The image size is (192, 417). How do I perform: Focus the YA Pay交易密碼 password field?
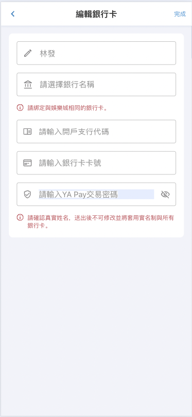click(x=96, y=194)
